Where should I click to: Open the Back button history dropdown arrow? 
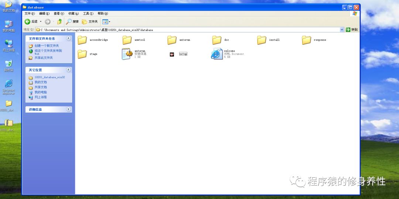click(x=41, y=22)
